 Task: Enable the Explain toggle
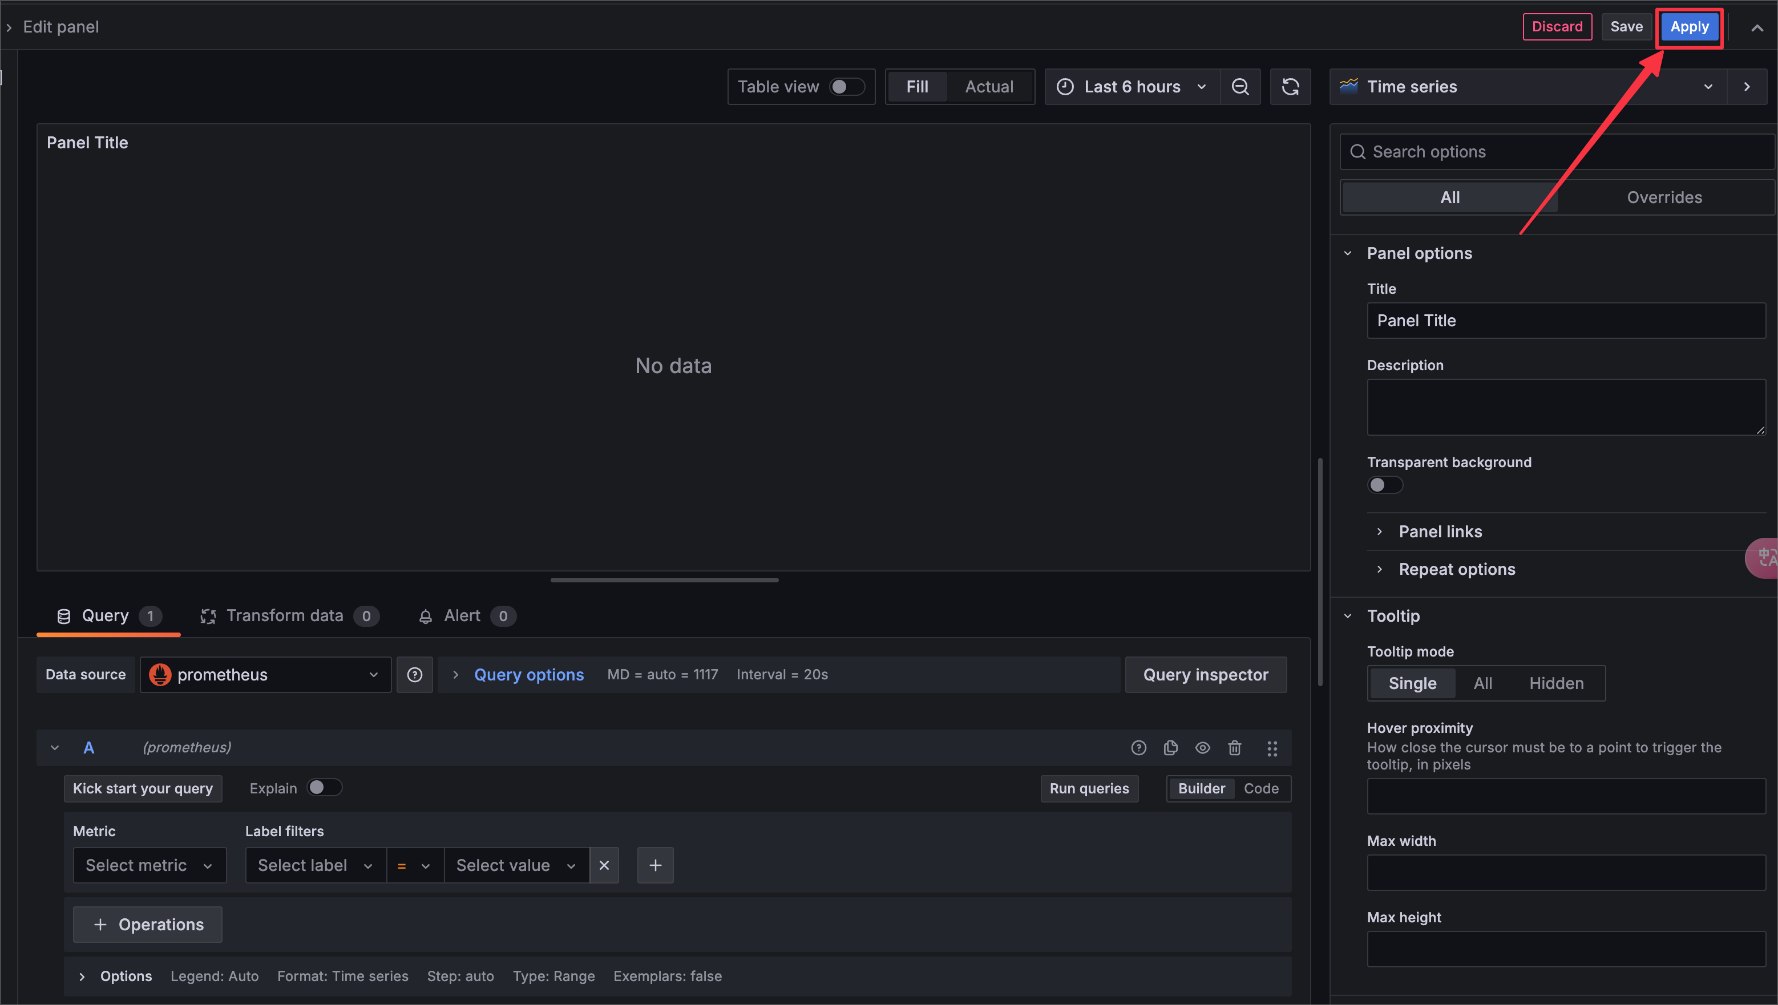325,788
